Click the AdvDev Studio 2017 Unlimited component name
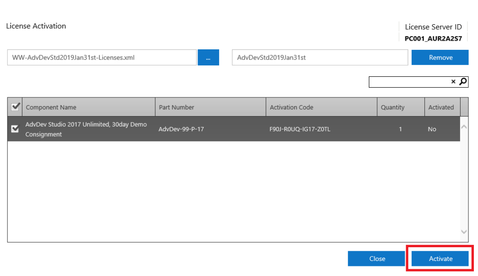This screenshot has width=478, height=276. coord(86,129)
